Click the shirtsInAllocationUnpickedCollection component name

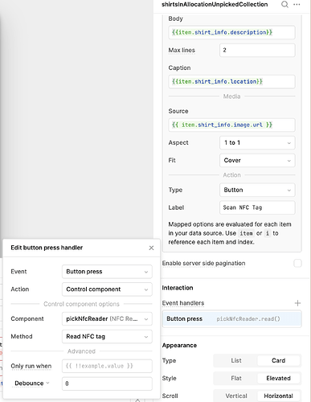215,4
